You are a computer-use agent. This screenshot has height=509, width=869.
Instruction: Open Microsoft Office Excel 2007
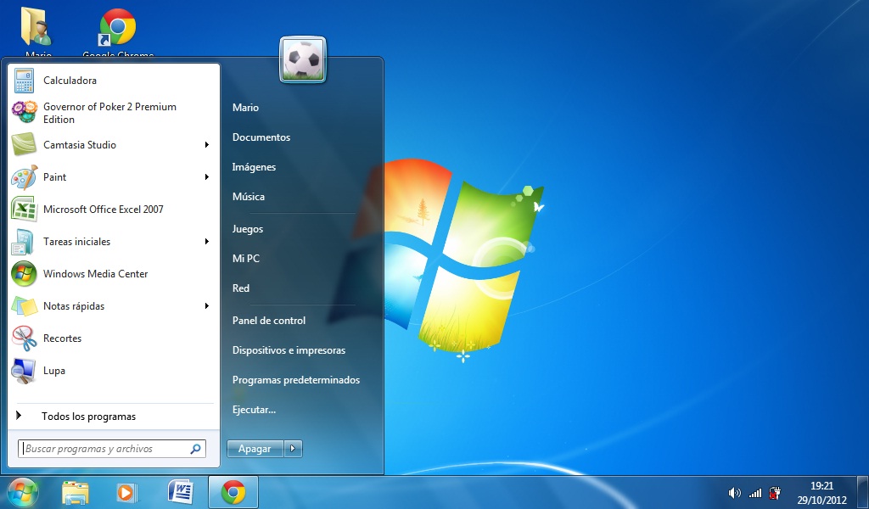point(102,210)
